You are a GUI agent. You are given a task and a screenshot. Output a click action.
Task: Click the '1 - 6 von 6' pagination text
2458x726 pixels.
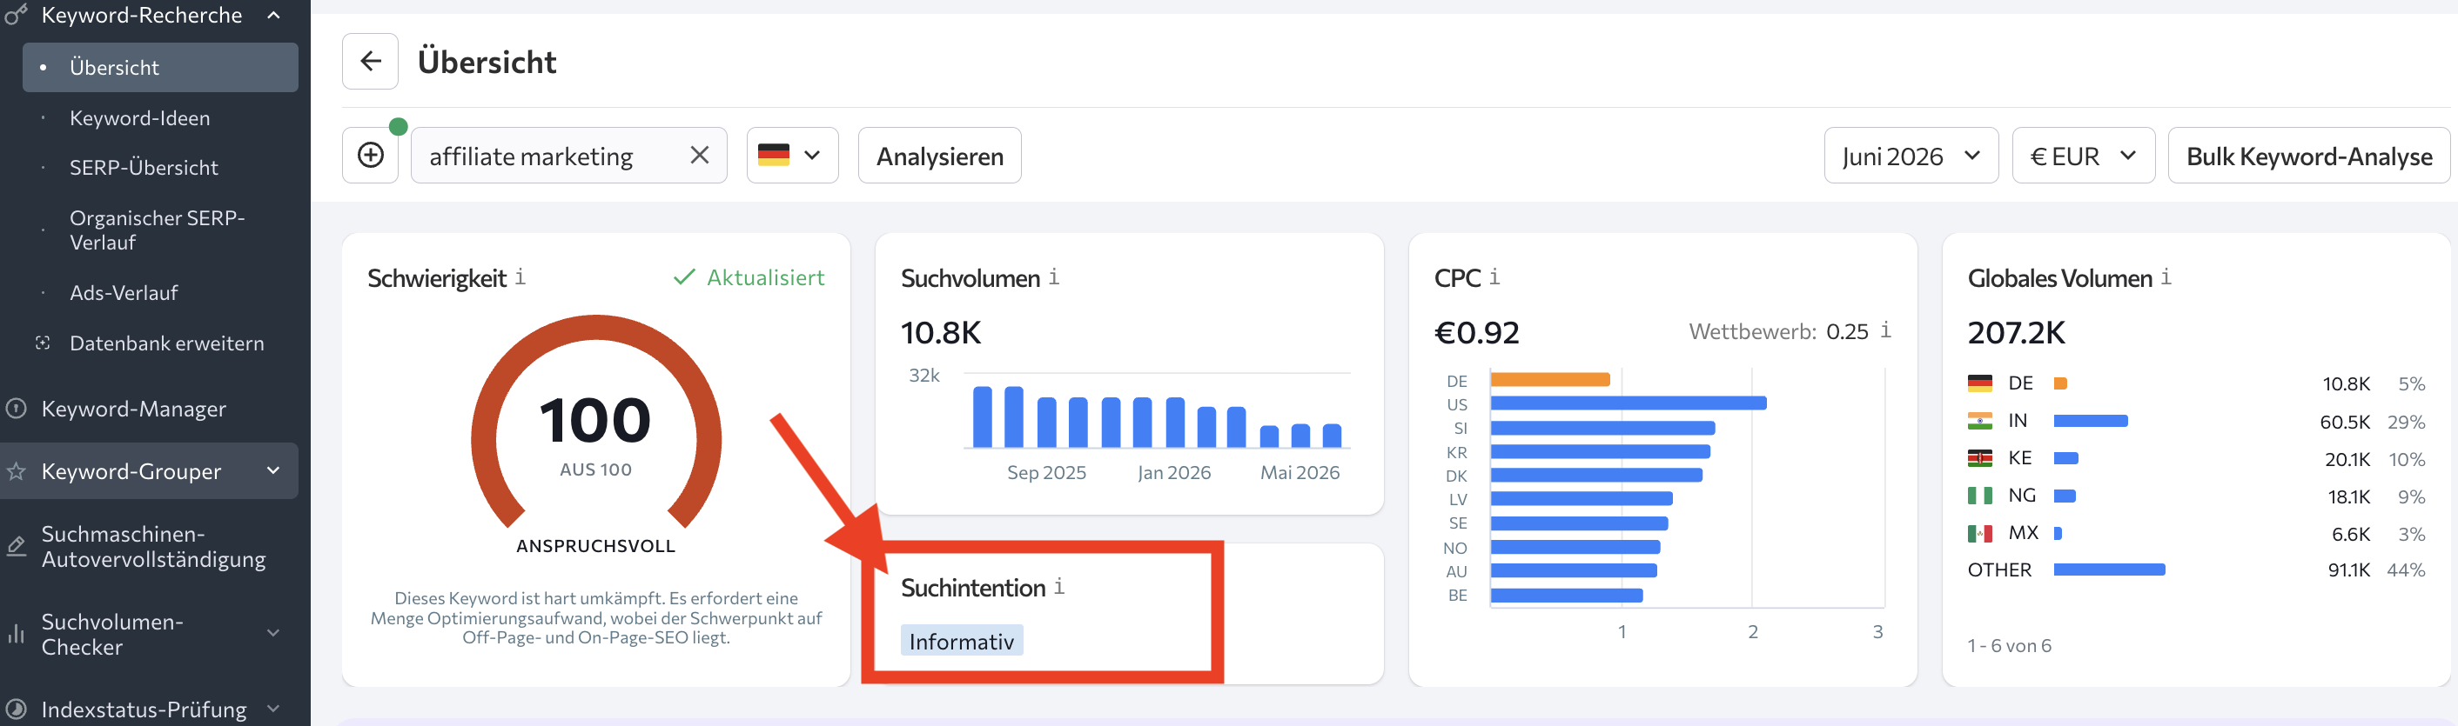pyautogui.click(x=2009, y=645)
